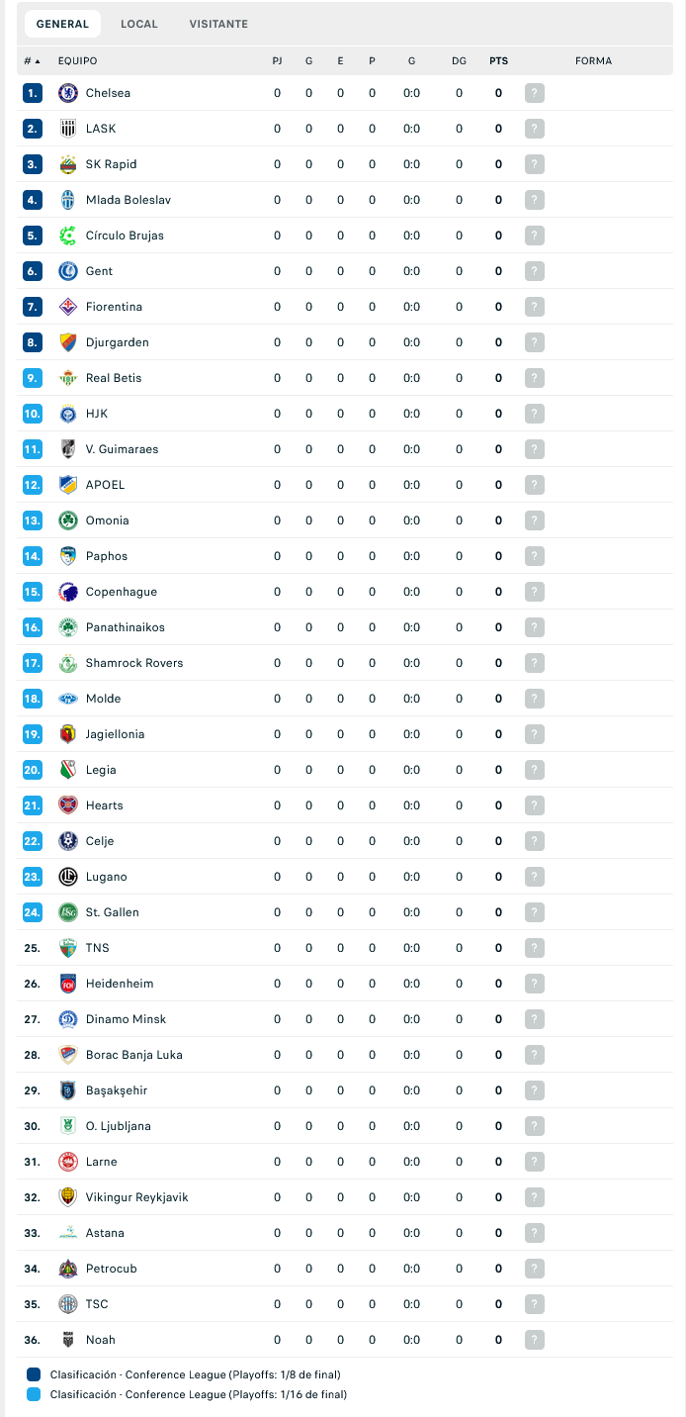
Task: Open the Vikingur Reykjavik team link
Action: click(x=136, y=1197)
